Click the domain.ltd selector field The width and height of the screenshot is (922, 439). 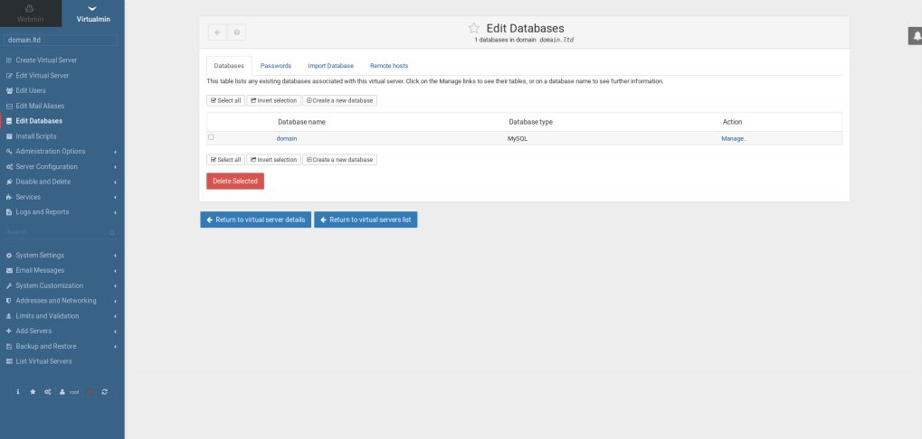[x=62, y=40]
